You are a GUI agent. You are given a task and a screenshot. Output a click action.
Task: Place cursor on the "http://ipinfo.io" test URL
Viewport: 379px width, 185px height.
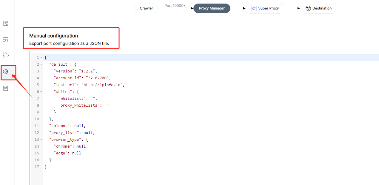[102, 85]
